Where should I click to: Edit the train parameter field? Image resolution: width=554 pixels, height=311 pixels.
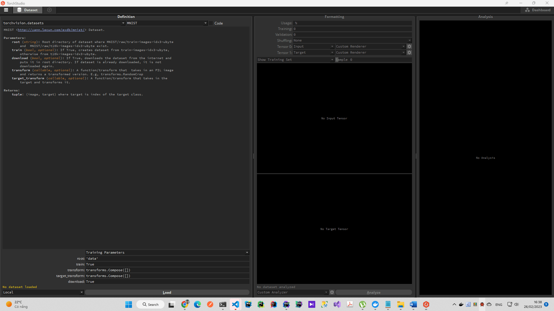pyautogui.click(x=167, y=264)
